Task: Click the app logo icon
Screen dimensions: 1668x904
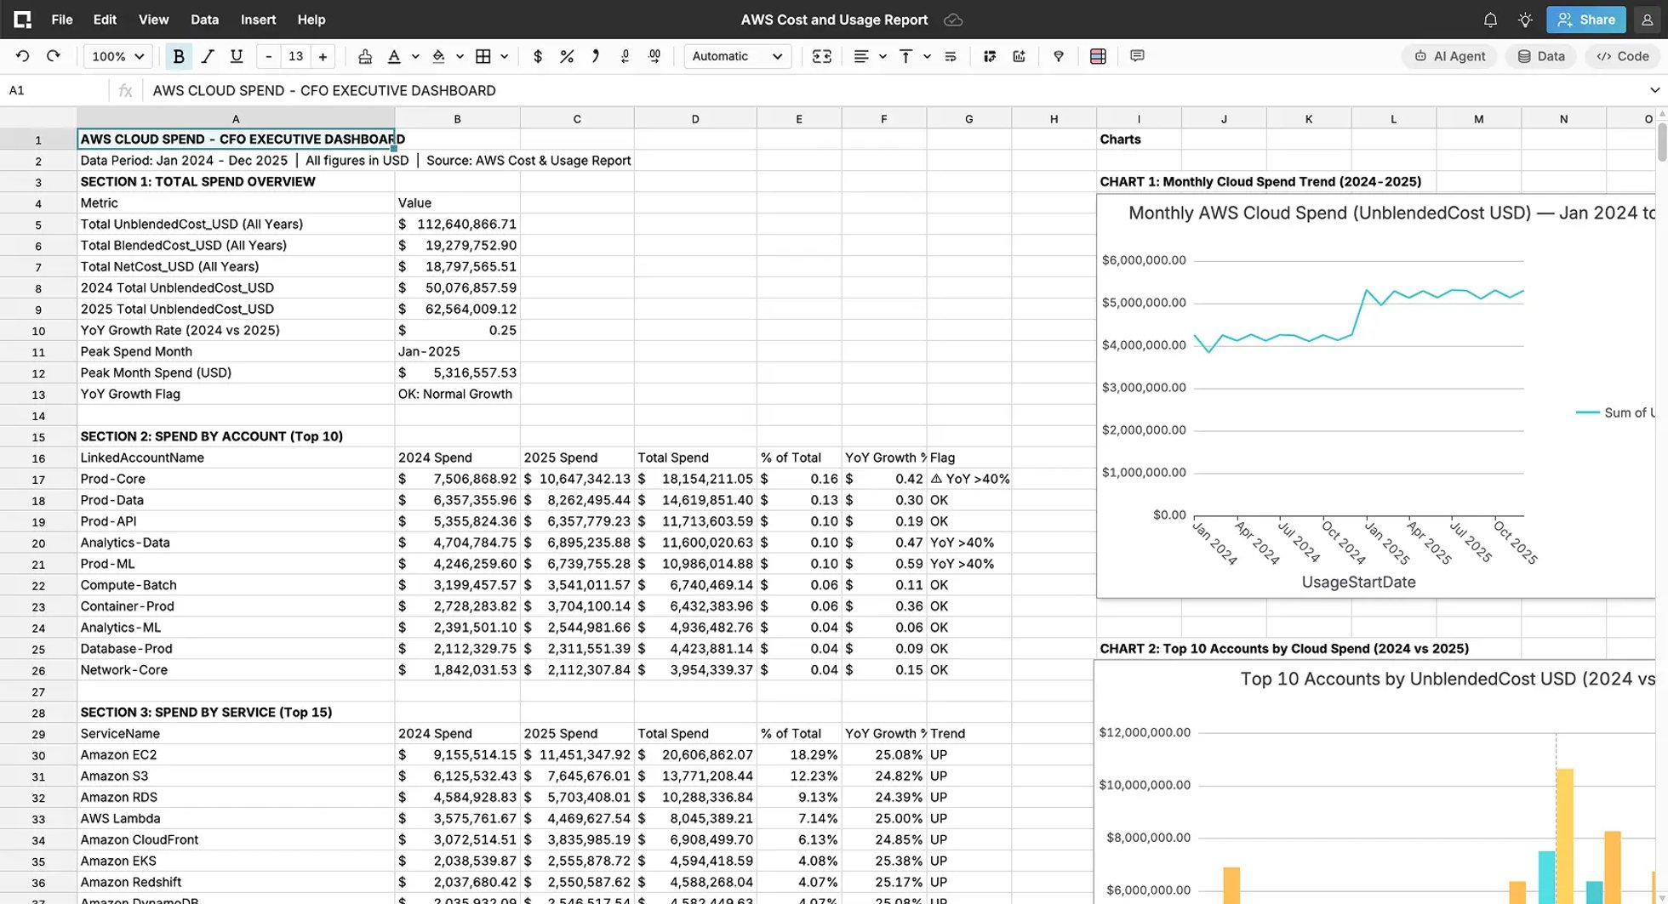Action: [x=22, y=20]
